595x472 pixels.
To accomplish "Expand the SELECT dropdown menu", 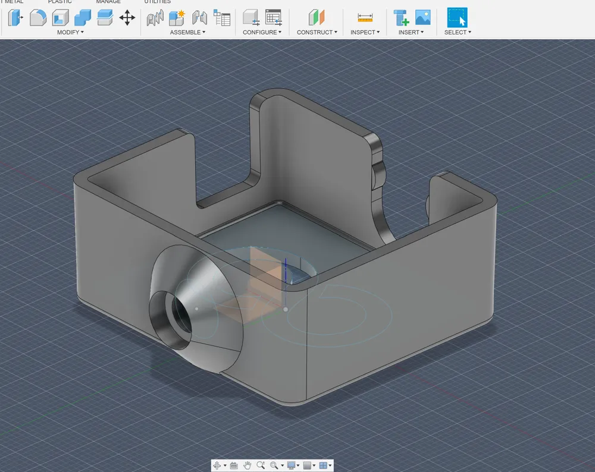I will [458, 32].
